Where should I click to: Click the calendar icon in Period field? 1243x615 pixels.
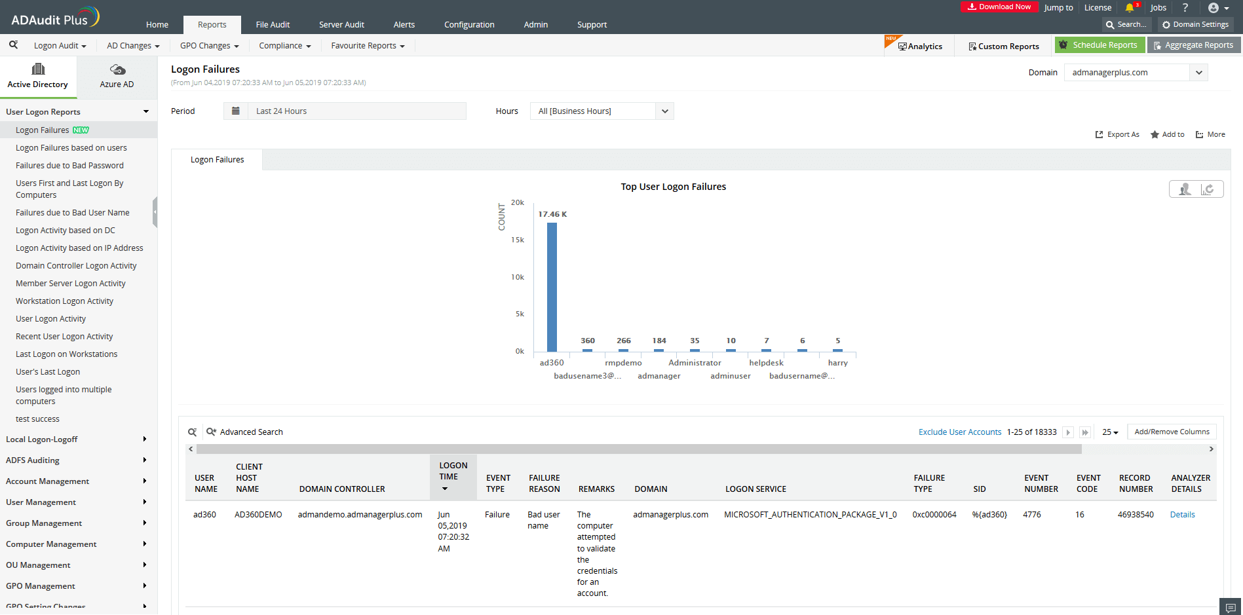pyautogui.click(x=236, y=111)
